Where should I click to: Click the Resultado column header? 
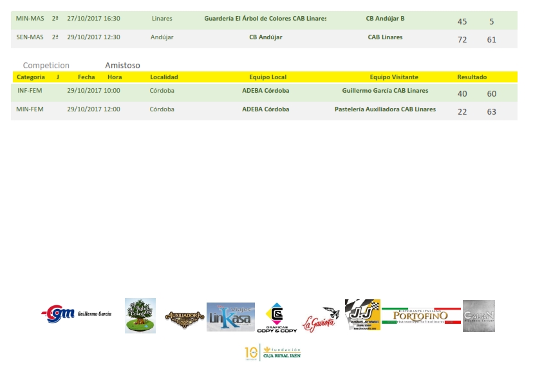point(472,77)
